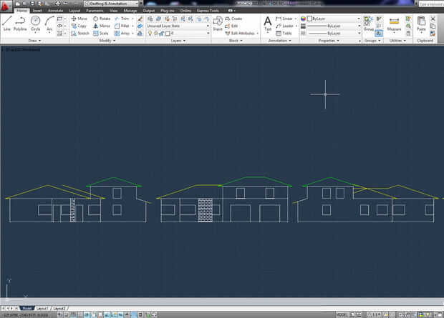Open the Insert block tool
This screenshot has height=318, width=444.
point(218,24)
